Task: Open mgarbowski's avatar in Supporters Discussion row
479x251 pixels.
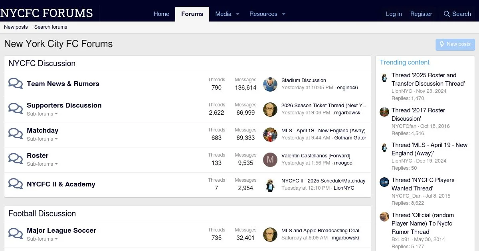Action: pos(270,109)
